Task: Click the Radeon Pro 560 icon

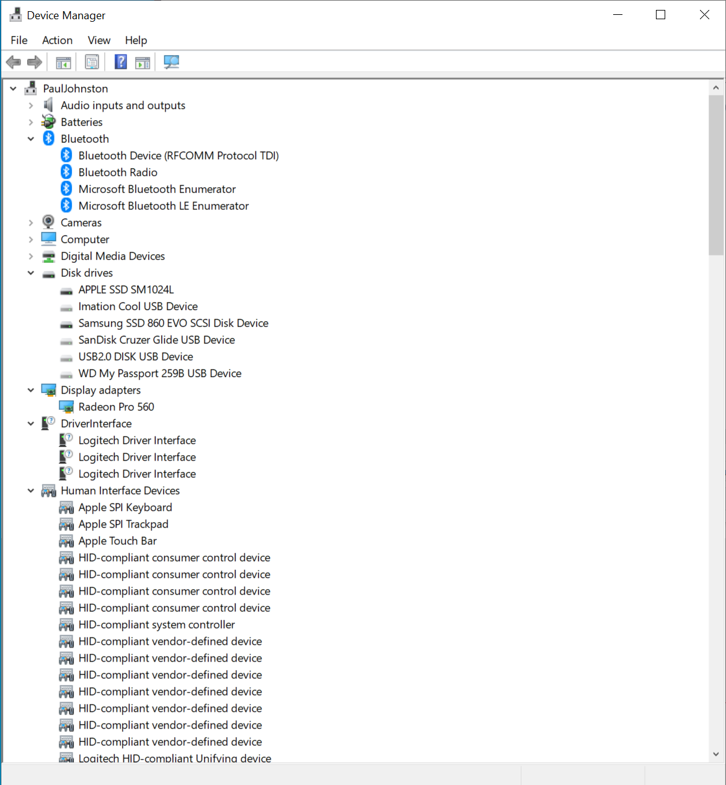Action: coord(66,407)
